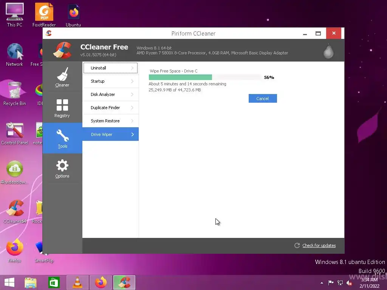Maximize the CCleaner window

pyautogui.click(x=318, y=33)
